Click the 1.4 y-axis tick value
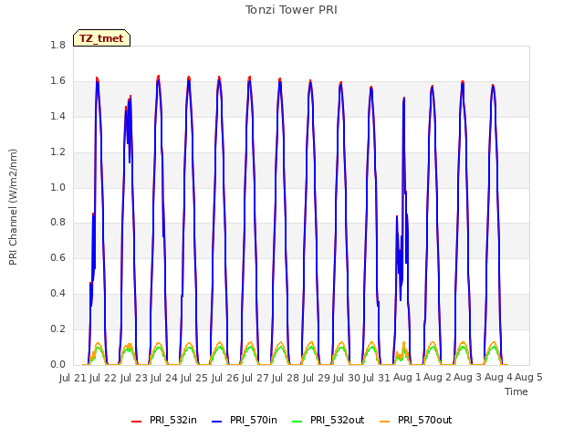 pos(57,117)
